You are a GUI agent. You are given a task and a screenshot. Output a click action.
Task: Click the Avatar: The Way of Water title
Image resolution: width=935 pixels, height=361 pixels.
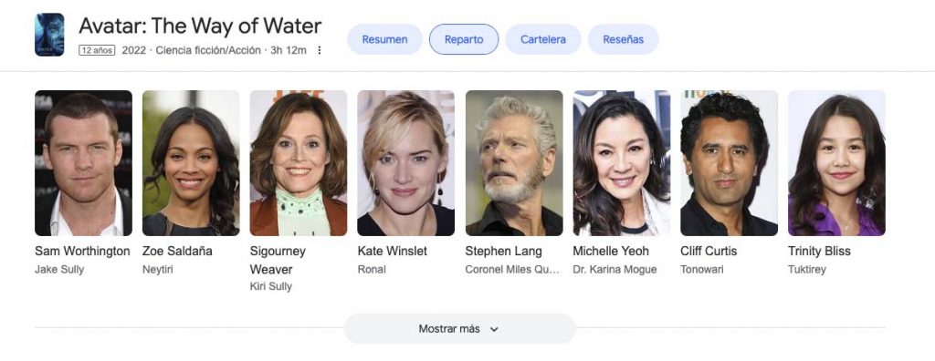coord(200,26)
